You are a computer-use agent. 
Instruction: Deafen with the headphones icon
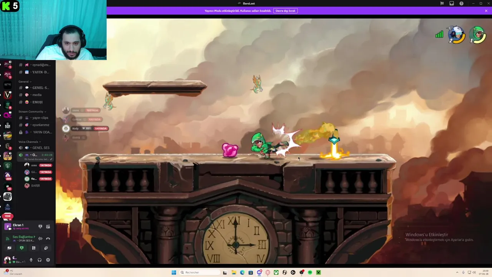40,260
